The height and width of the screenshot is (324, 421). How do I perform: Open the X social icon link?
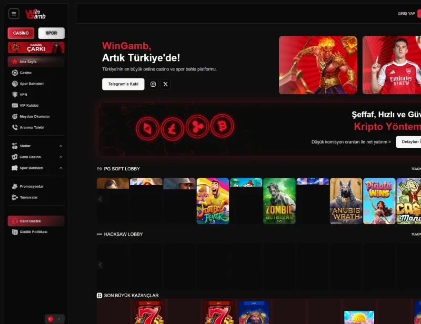tap(166, 84)
